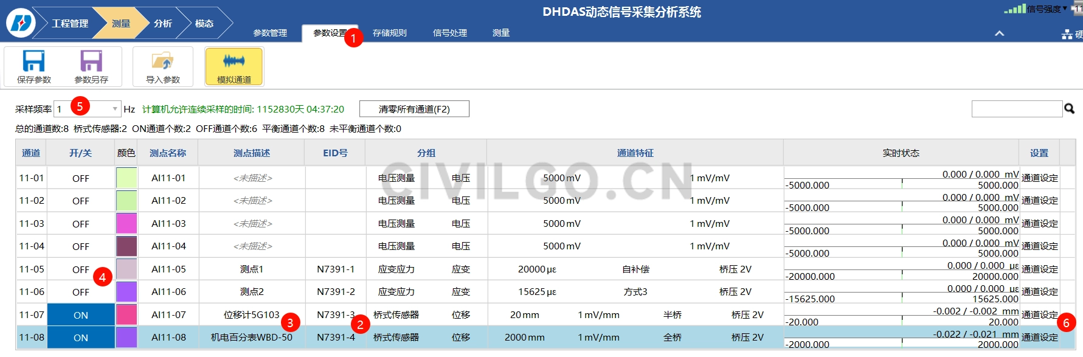
Task: Click the search input field
Action: 1016,109
